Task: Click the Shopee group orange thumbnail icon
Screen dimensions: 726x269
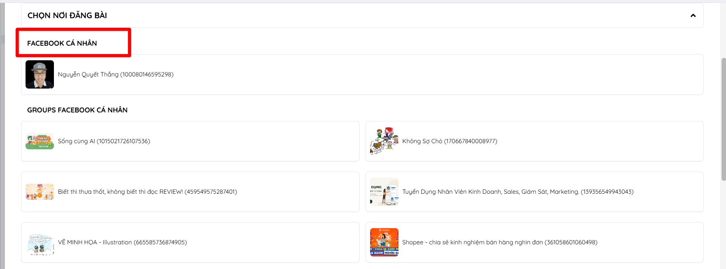Action: pyautogui.click(x=384, y=242)
